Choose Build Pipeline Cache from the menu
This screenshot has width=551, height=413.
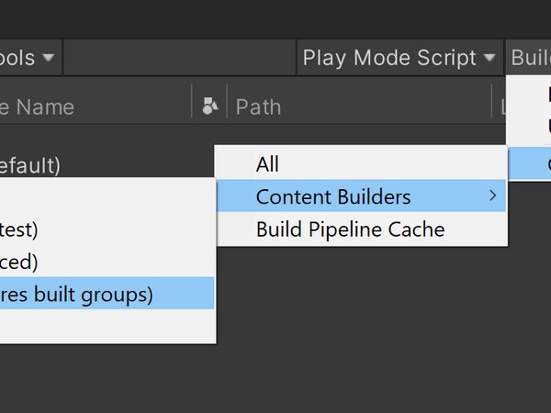point(350,229)
